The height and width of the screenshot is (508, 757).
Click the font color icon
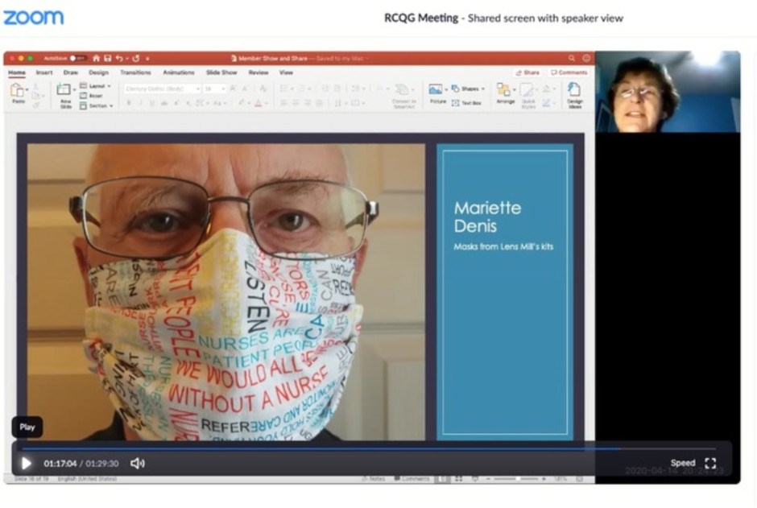point(259,103)
